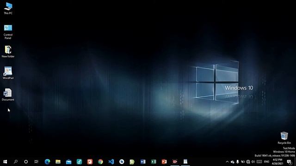This screenshot has width=296, height=166.
Task: Open the Mail app from taskbar
Action: click(68, 161)
